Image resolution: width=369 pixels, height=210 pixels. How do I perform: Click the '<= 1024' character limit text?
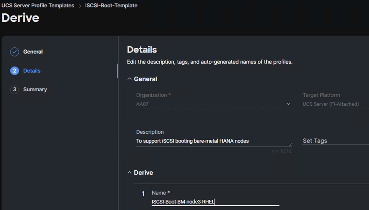pos(282,151)
